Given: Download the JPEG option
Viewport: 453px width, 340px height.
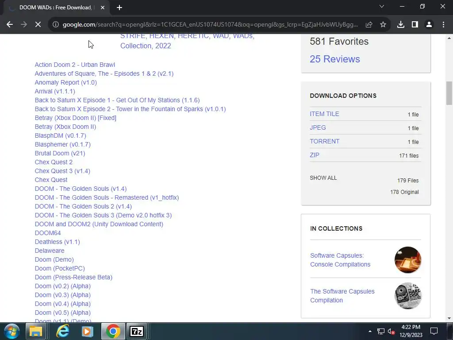Looking at the screenshot, I should pos(318,127).
